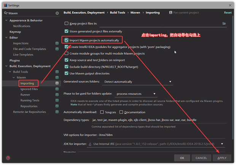Enable automatic download of Documentation
Screen dimensions: 236x165
pyautogui.click(x=121, y=112)
